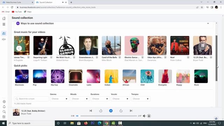Screen dimensions: 224x126
Task: Download the Electric Dance track
Action: (x=142, y=57)
